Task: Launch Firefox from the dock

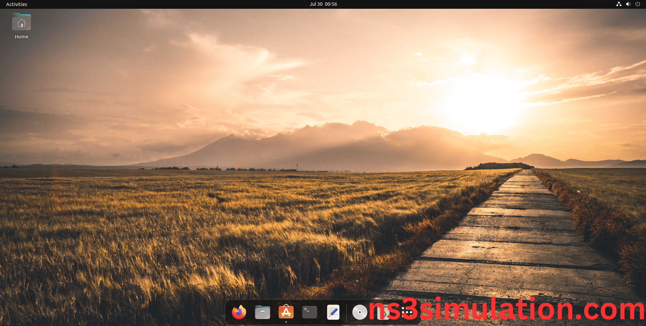Action: [x=239, y=312]
